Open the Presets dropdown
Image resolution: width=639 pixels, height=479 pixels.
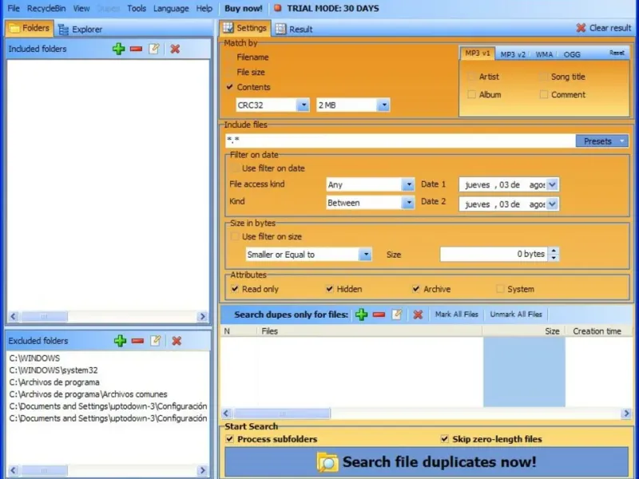(x=602, y=141)
